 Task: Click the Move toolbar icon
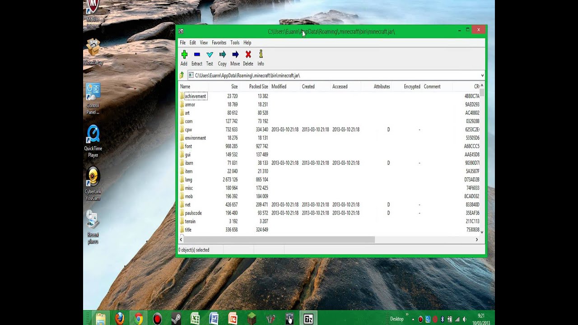pos(235,55)
